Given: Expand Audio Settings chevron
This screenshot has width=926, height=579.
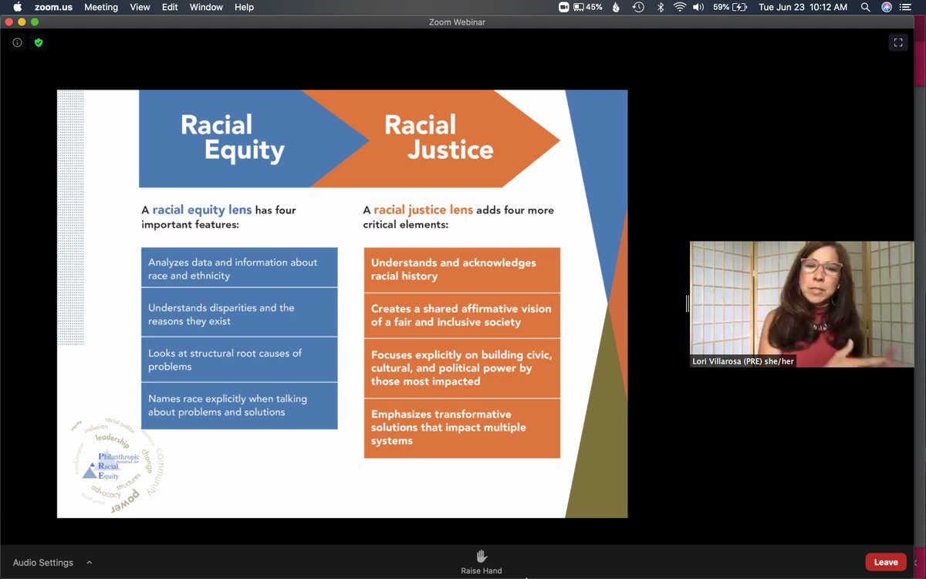Looking at the screenshot, I should pos(90,563).
